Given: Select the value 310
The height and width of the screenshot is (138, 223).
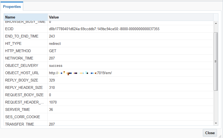Looking at the screenshot, I should 52,87.
